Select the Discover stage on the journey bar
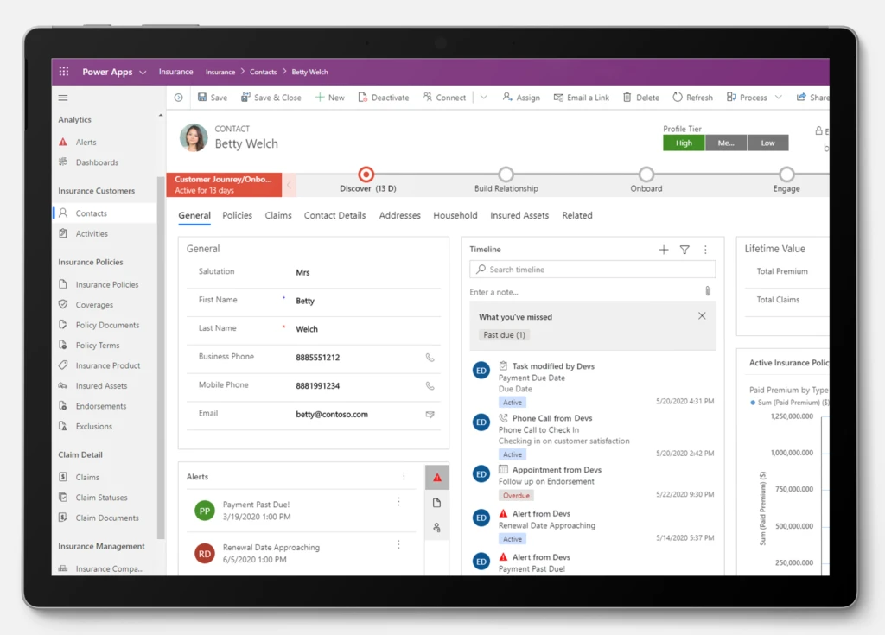The height and width of the screenshot is (635, 885). tap(365, 174)
